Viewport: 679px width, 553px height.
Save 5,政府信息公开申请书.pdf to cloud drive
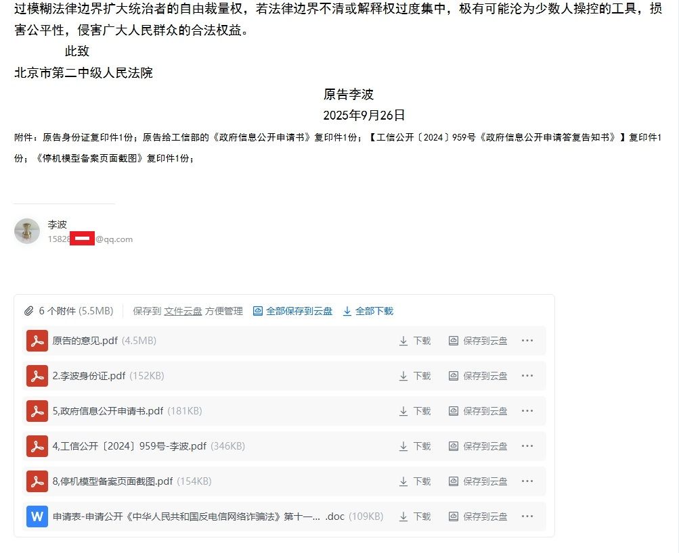click(x=478, y=411)
